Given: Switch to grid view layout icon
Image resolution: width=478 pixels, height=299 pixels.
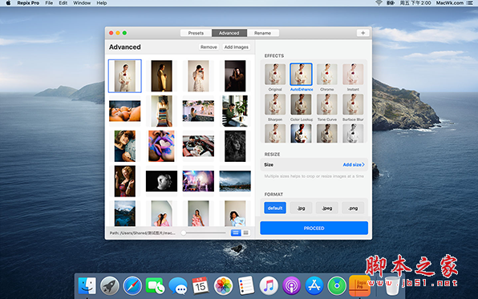Looking at the screenshot, I should (245, 232).
